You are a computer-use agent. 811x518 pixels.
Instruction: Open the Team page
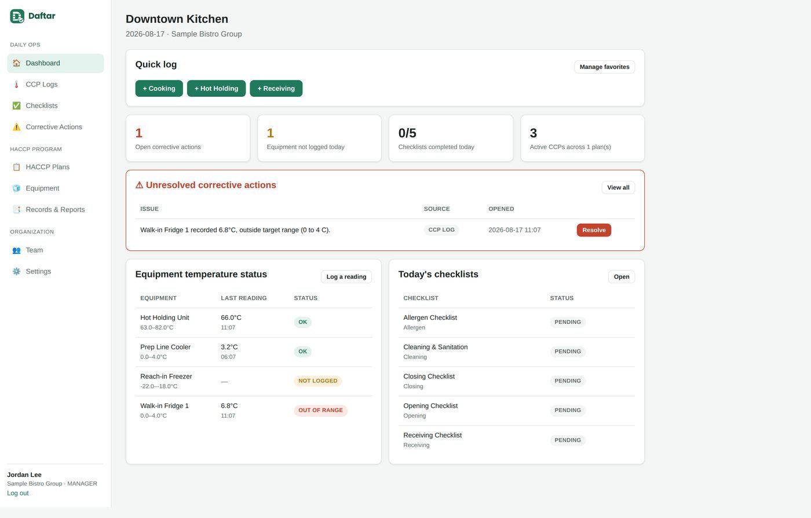click(55, 250)
